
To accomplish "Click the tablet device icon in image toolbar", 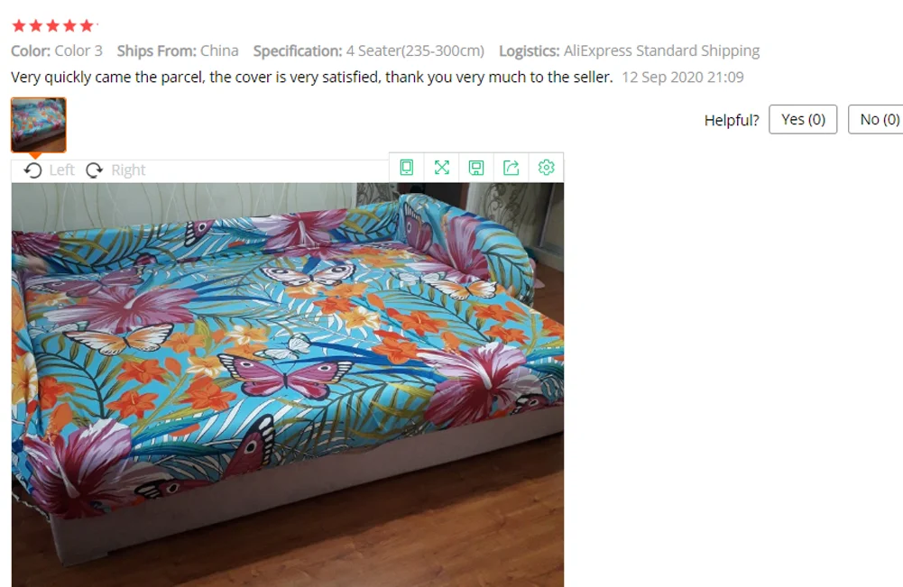I will click(x=407, y=168).
